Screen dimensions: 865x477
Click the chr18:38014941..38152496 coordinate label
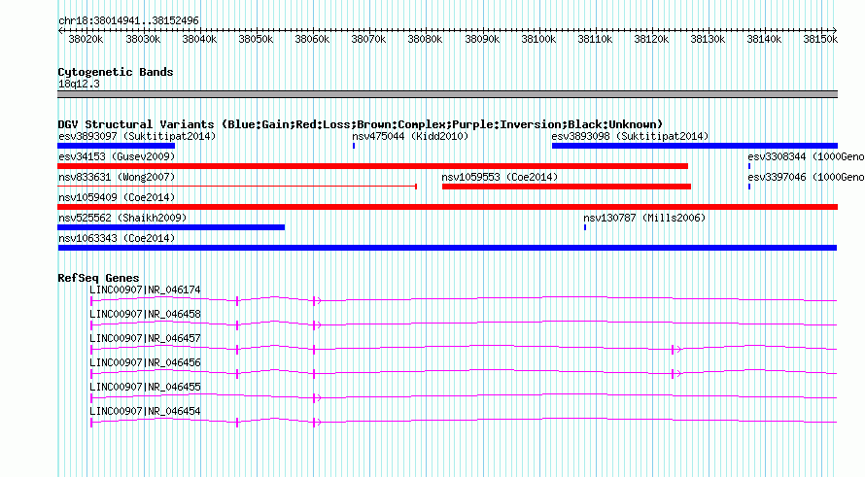click(128, 21)
